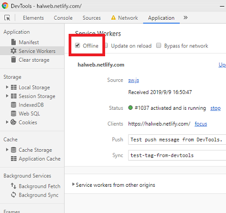Click the green status indicator dot
226x213 pixels.
click(130, 108)
